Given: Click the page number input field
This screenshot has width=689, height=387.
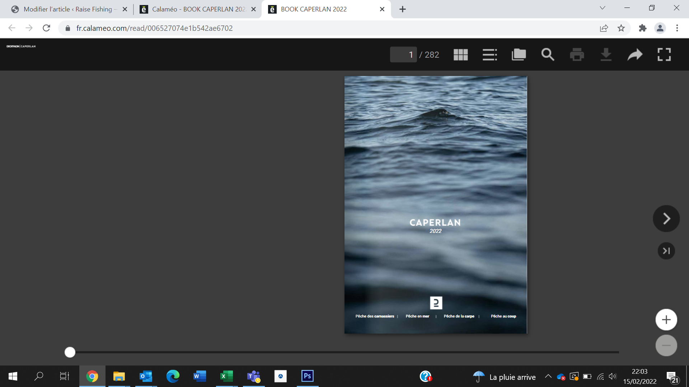Looking at the screenshot, I should 403,54.
